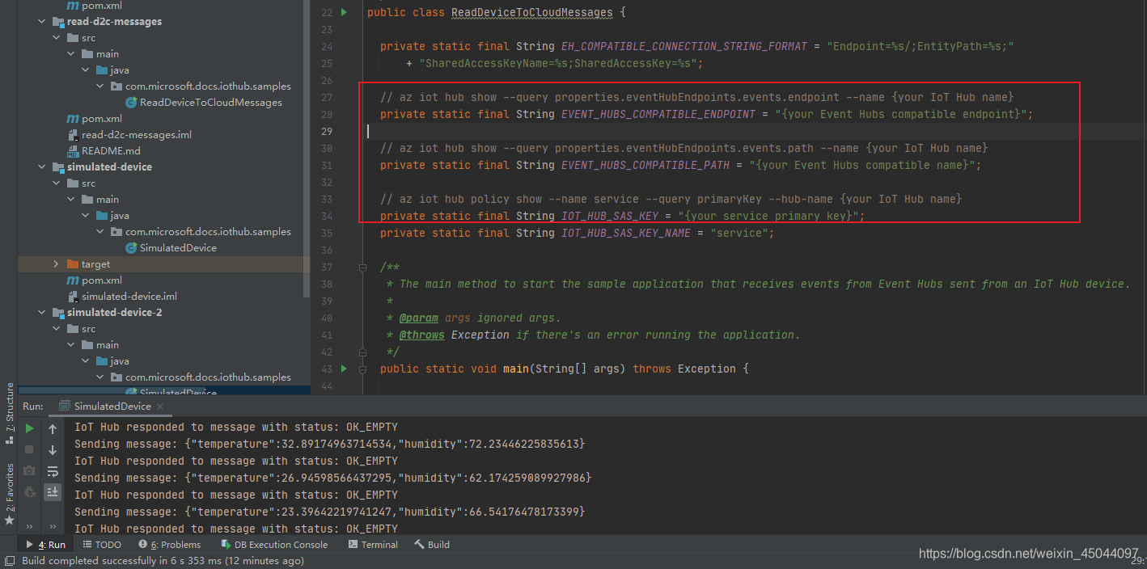The image size is (1147, 569).
Task: Open the Terminal tool window tab
Action: pos(373,545)
